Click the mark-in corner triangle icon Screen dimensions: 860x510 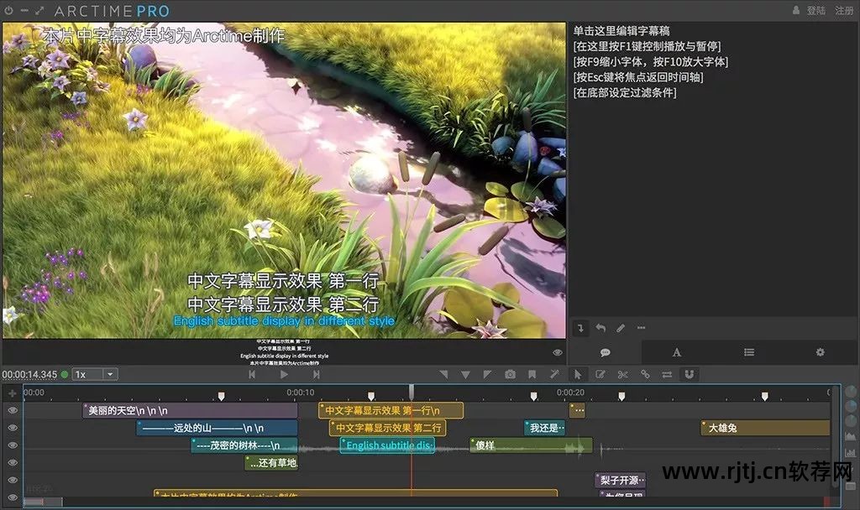point(443,375)
